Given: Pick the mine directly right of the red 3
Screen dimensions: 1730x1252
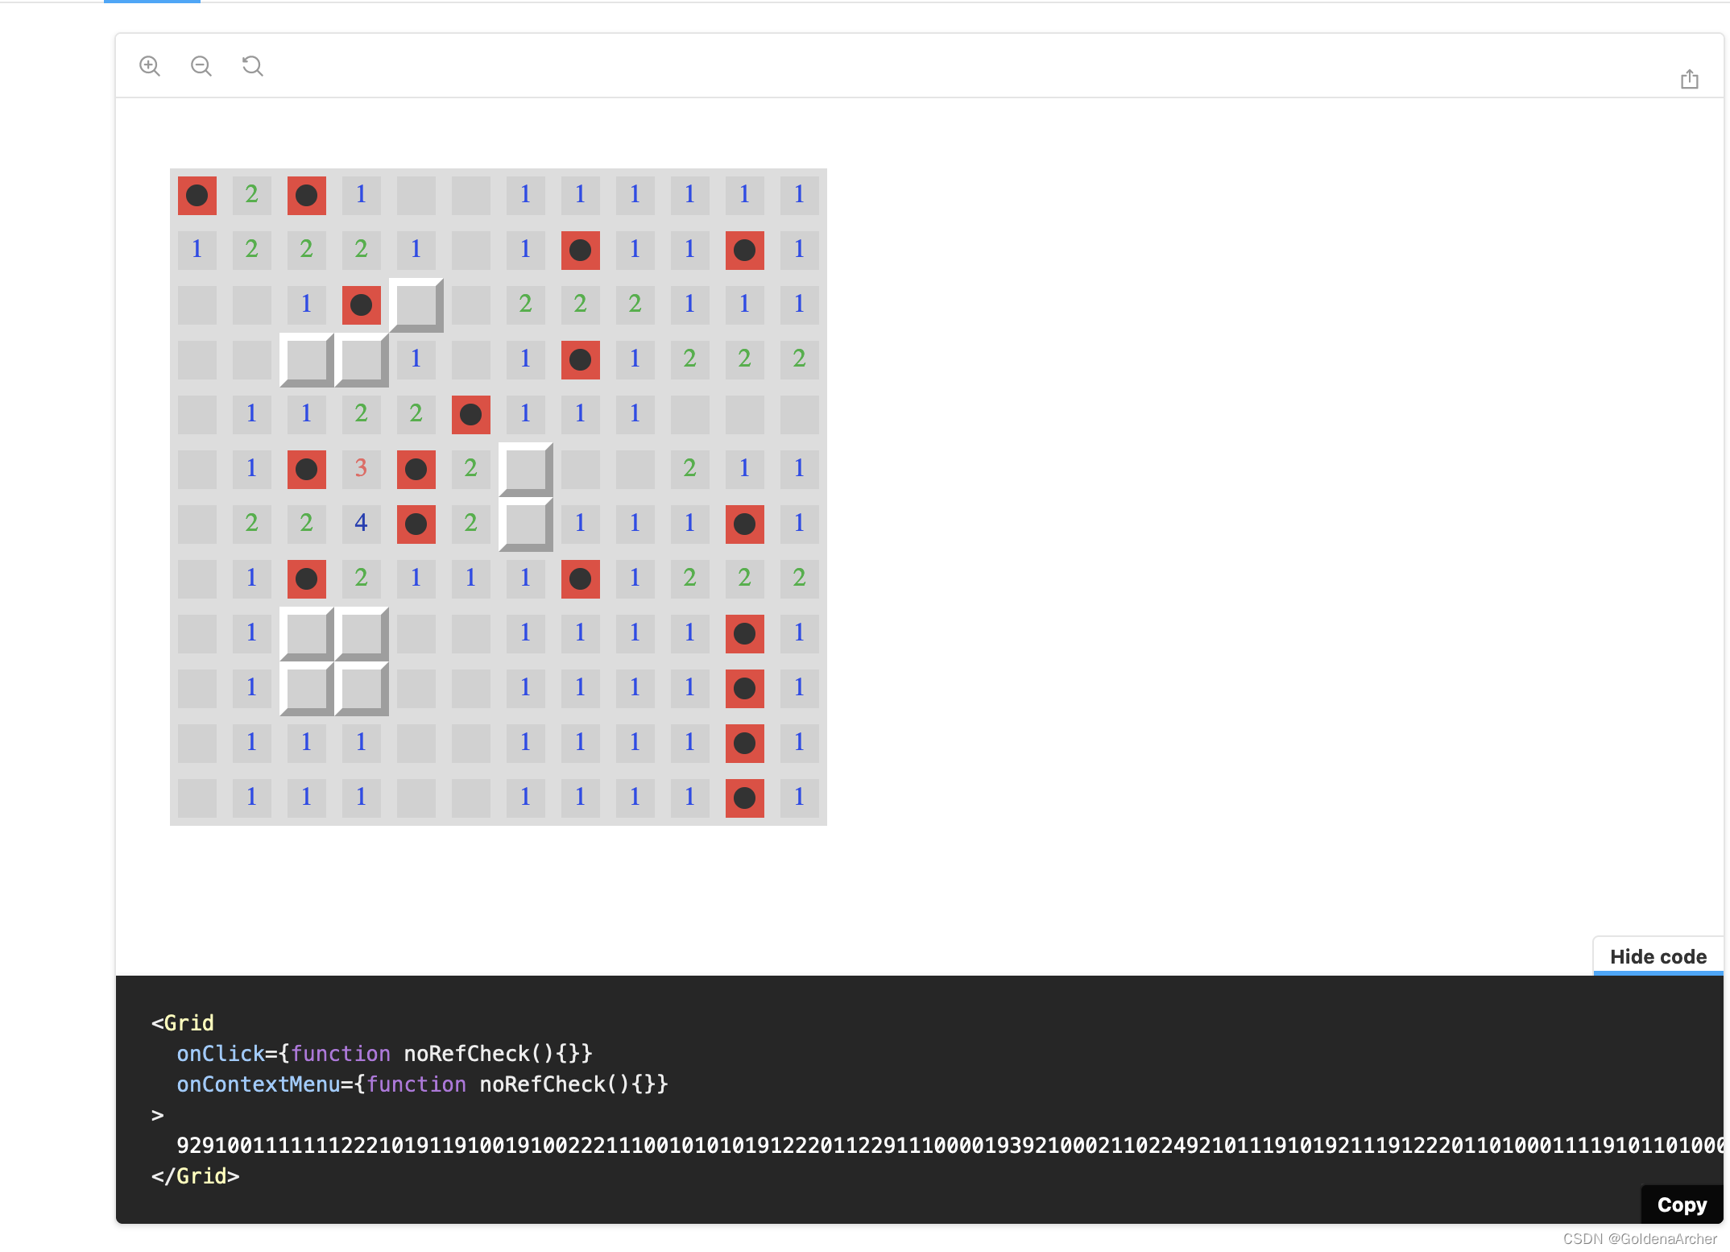Looking at the screenshot, I should point(416,470).
